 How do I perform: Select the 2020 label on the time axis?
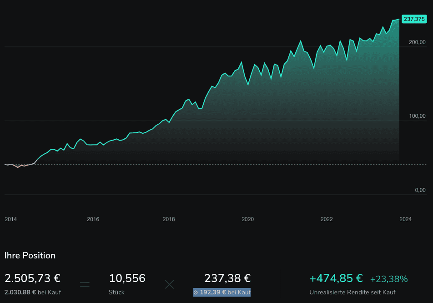click(248, 219)
